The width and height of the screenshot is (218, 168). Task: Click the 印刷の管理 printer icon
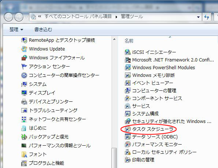pyautogui.click(x=128, y=160)
